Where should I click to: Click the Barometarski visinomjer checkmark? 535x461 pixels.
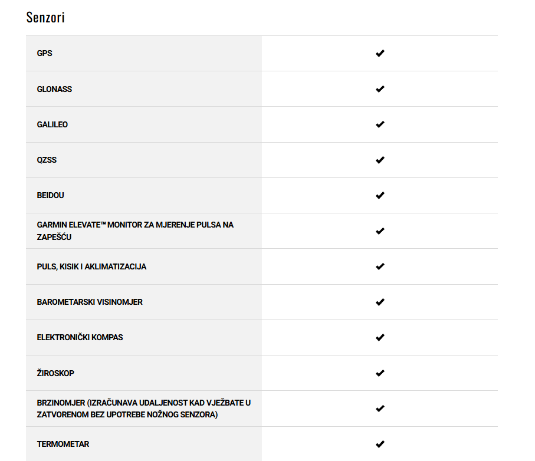point(380,302)
